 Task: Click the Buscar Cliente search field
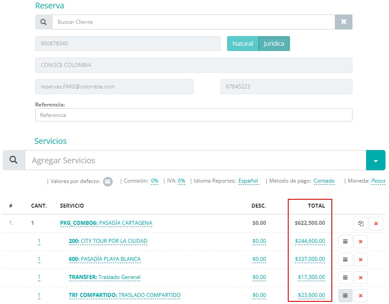(194, 22)
